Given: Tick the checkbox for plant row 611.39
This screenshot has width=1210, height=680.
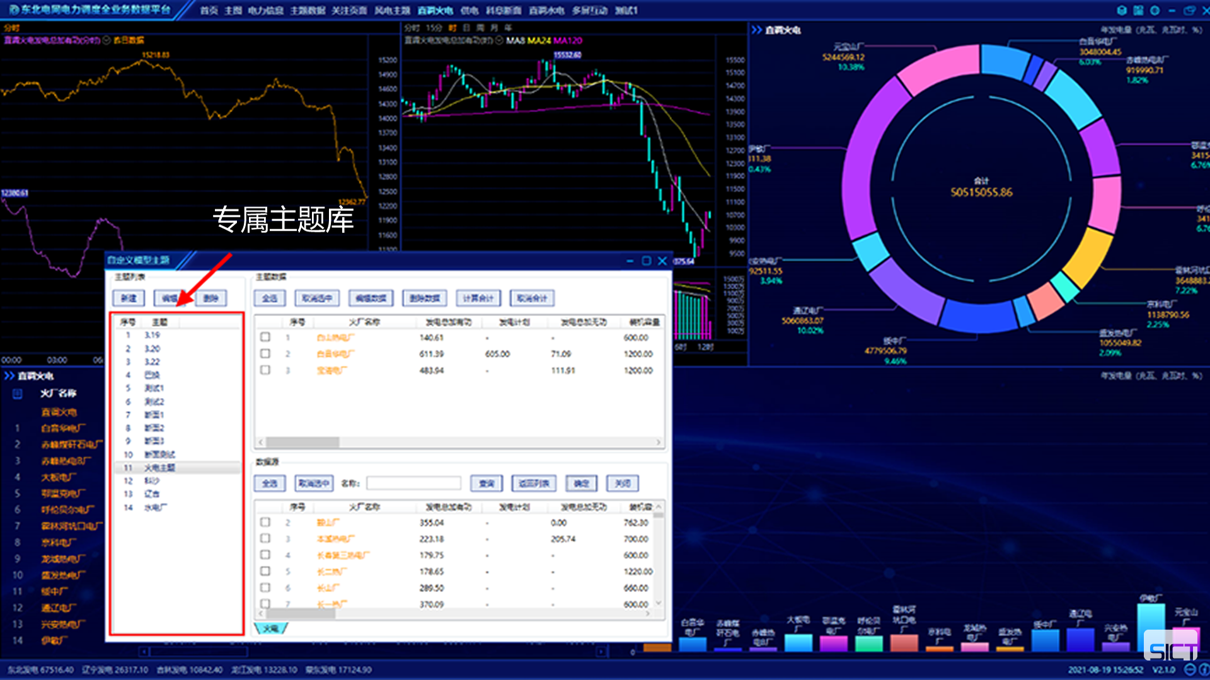Looking at the screenshot, I should 265,354.
